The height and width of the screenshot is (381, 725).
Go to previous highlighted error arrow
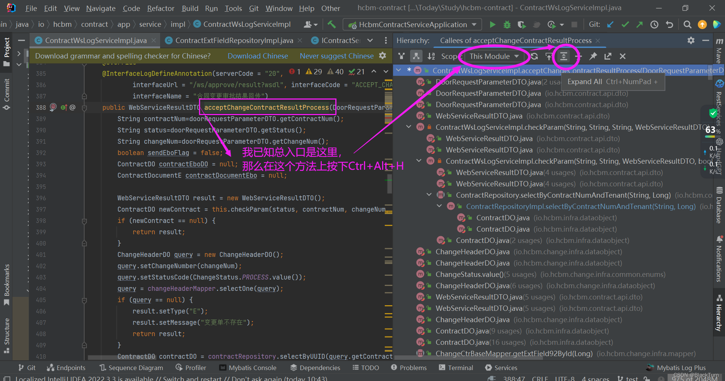pos(373,71)
